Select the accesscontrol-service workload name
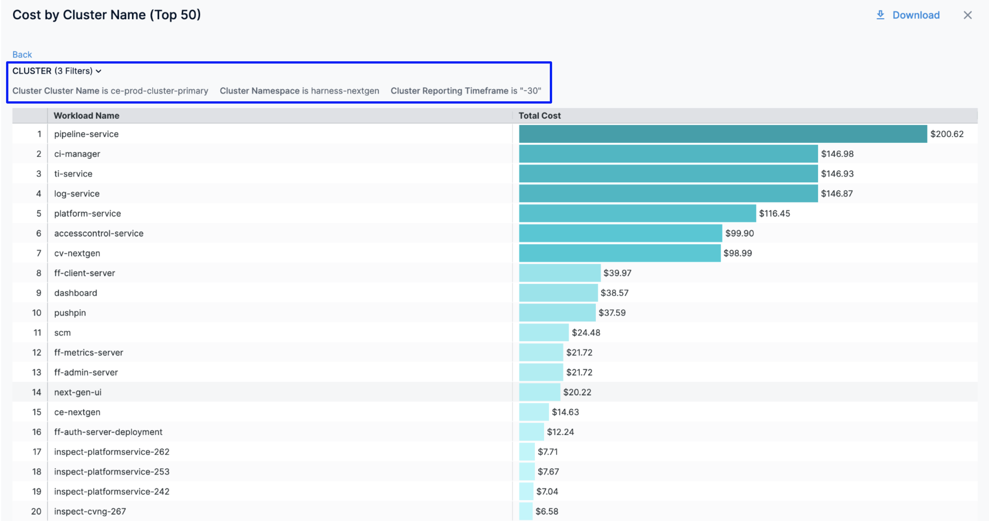The height and width of the screenshot is (521, 989). point(99,233)
